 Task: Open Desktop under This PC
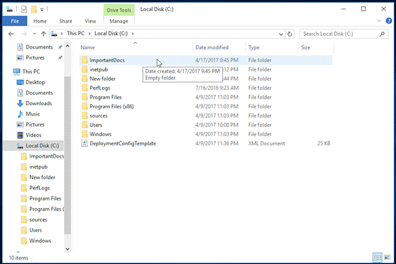(35, 82)
